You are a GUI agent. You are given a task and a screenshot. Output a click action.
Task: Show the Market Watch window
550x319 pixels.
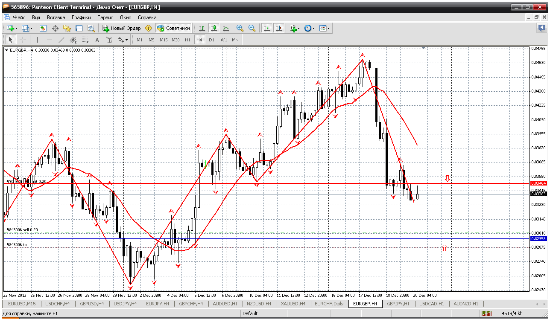click(x=43, y=28)
